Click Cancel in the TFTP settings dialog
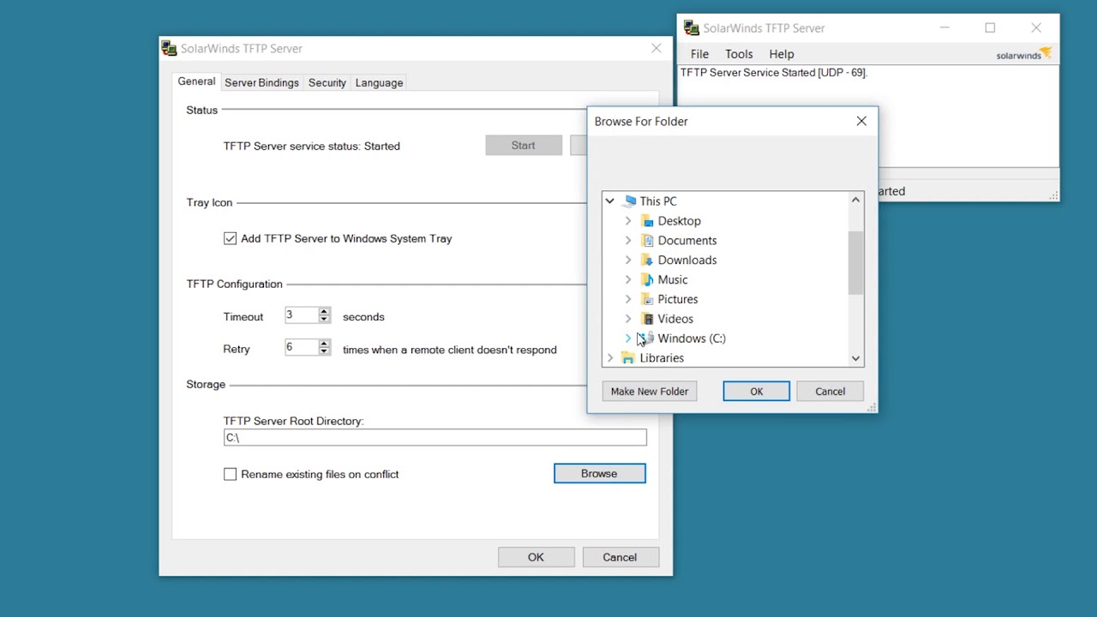Image resolution: width=1097 pixels, height=617 pixels. pos(620,557)
